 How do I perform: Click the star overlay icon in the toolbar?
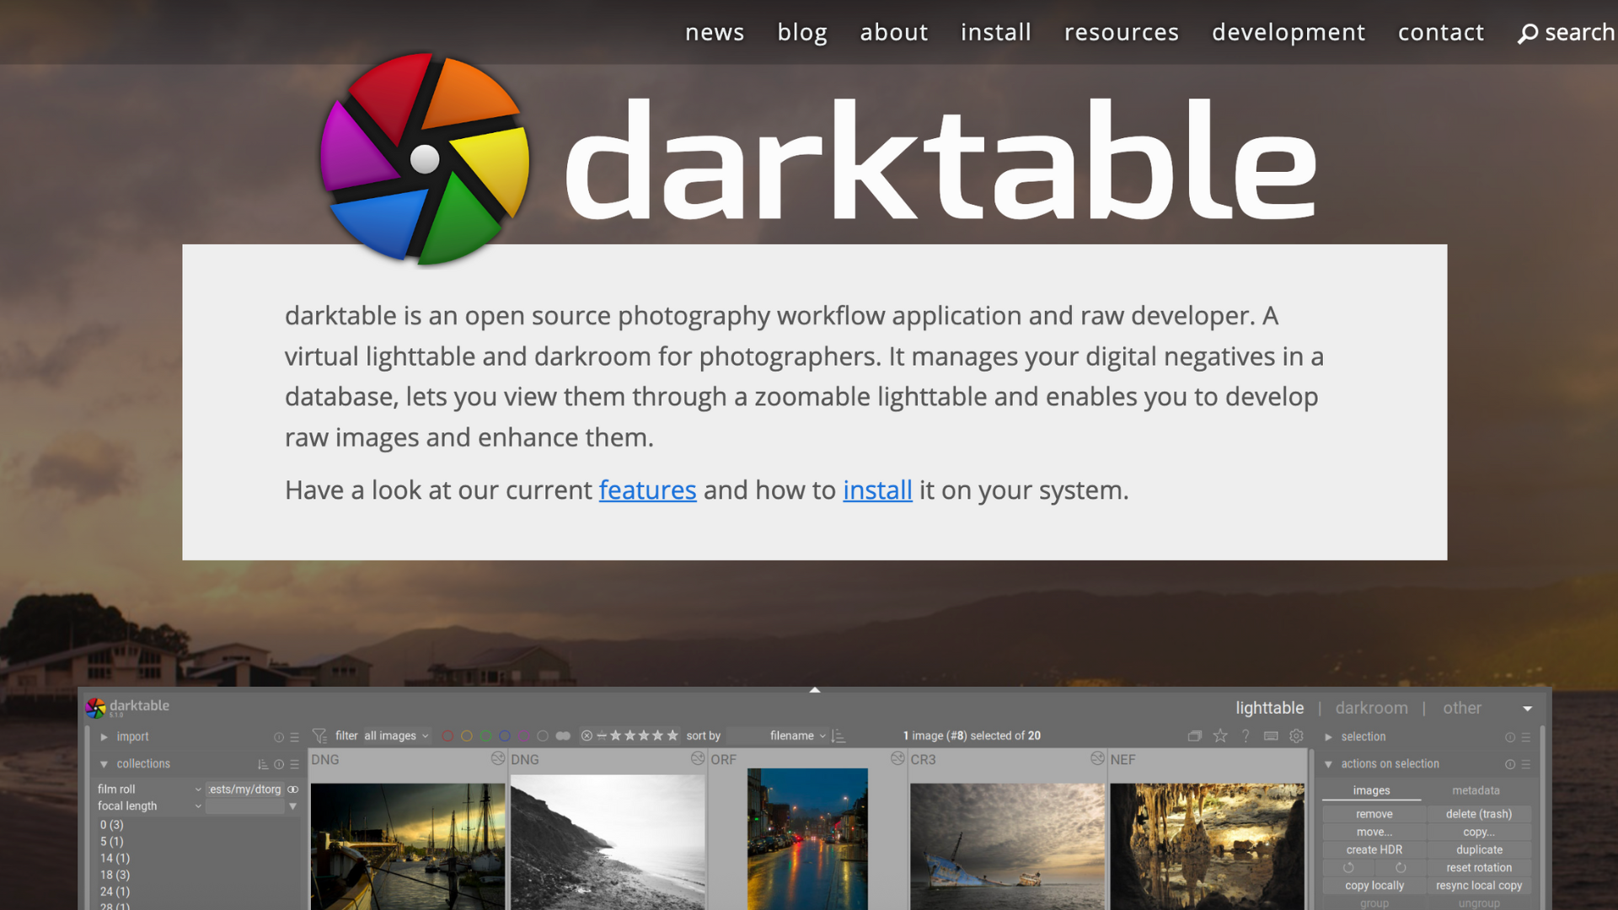1220,736
